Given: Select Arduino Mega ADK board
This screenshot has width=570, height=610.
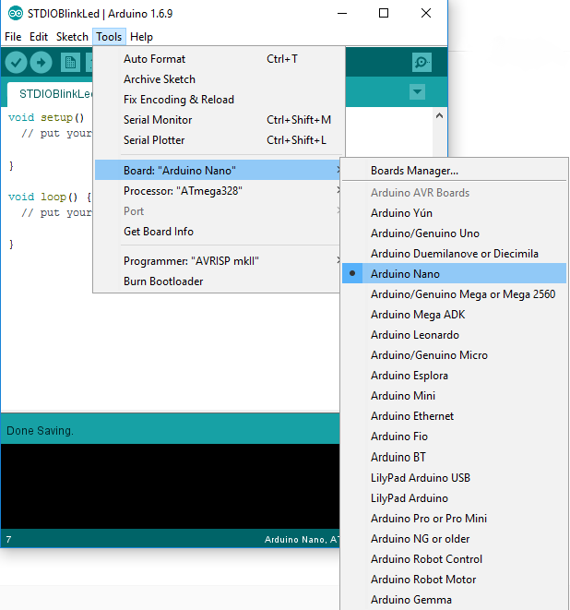Looking at the screenshot, I should click(x=454, y=314).
